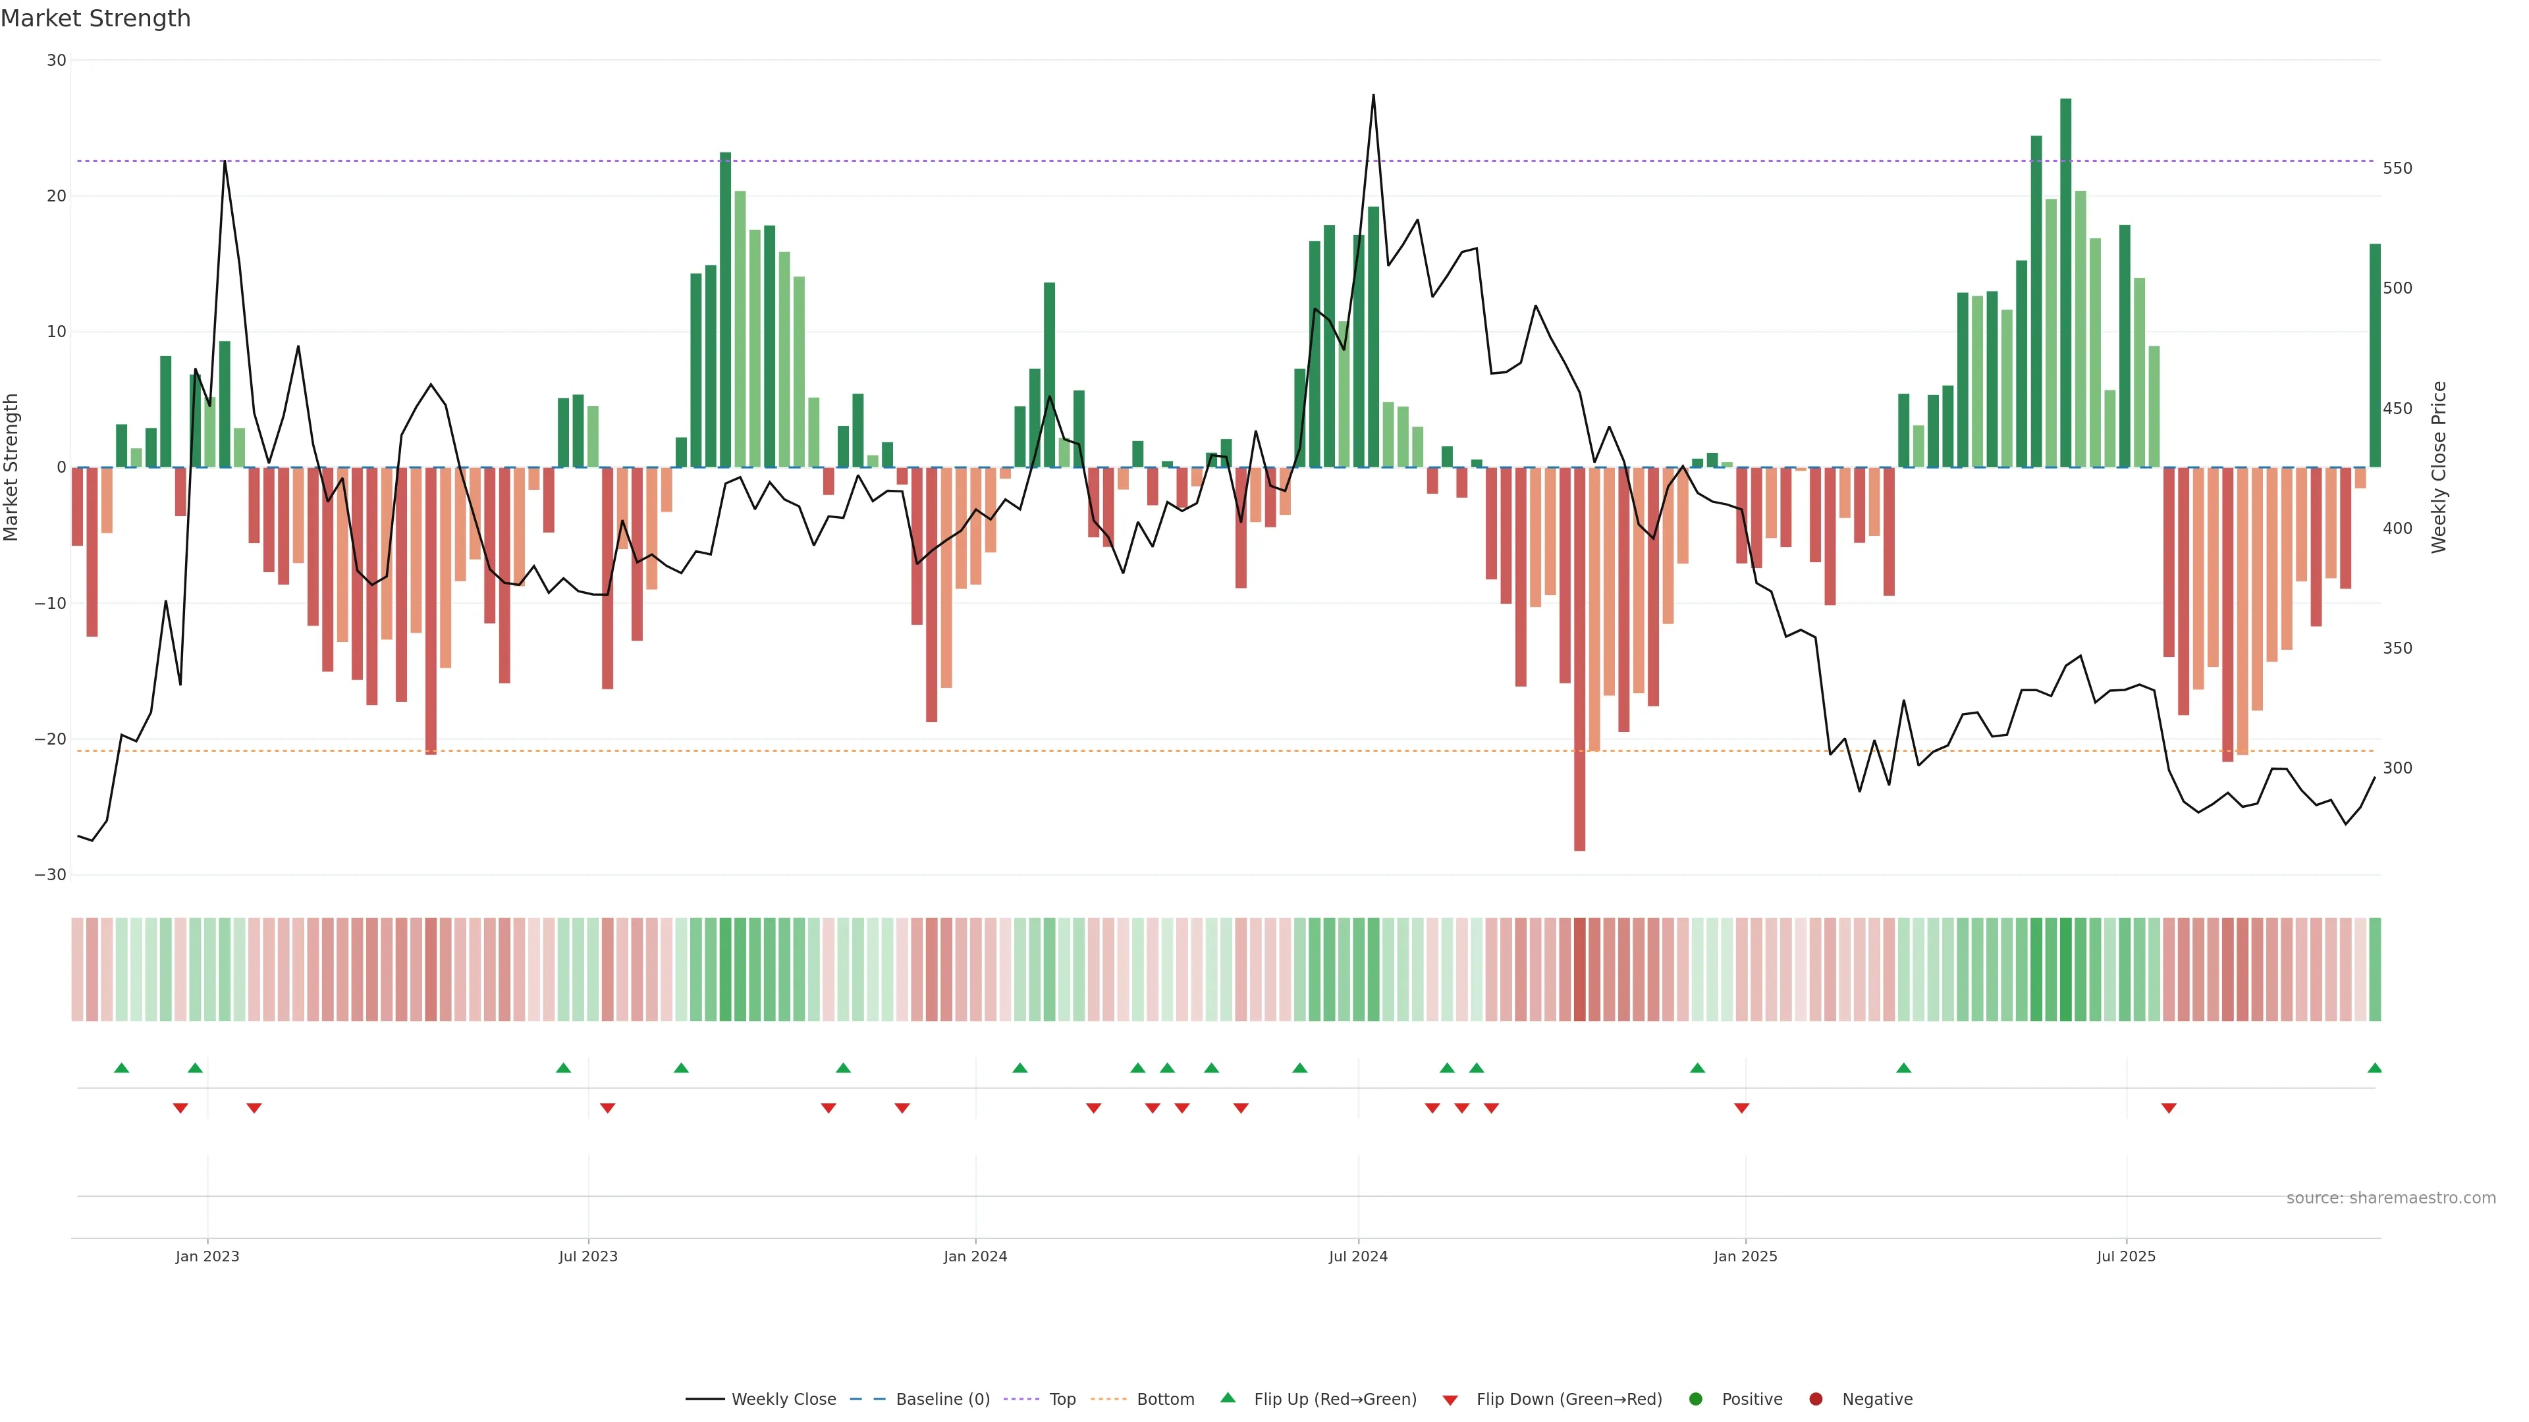The image size is (2529, 1422).
Task: Click the Jul 2024 x-axis label
Action: [x=1358, y=1256]
